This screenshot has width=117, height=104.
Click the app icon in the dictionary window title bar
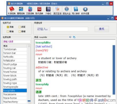tap(2, 18)
